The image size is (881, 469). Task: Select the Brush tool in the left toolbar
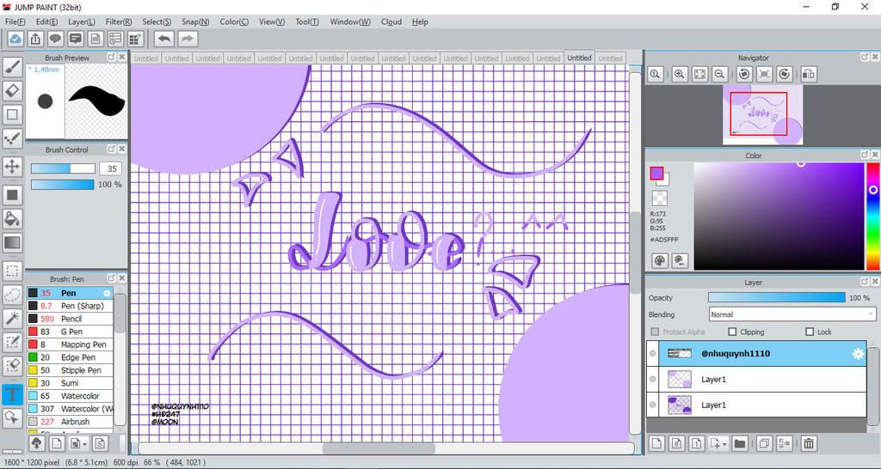tap(12, 67)
